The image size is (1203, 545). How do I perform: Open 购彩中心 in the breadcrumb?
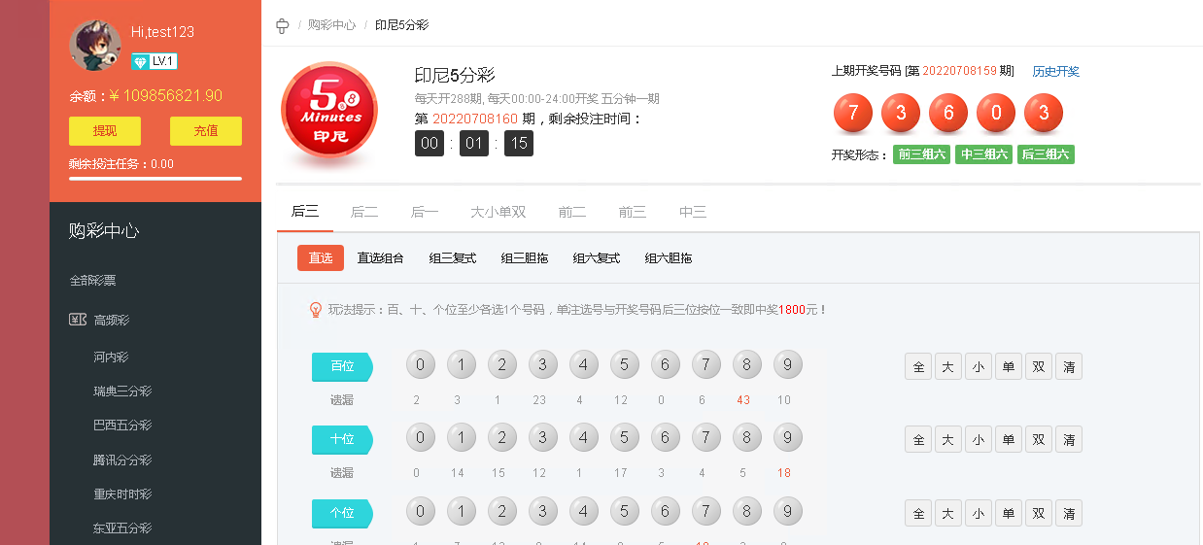331,25
